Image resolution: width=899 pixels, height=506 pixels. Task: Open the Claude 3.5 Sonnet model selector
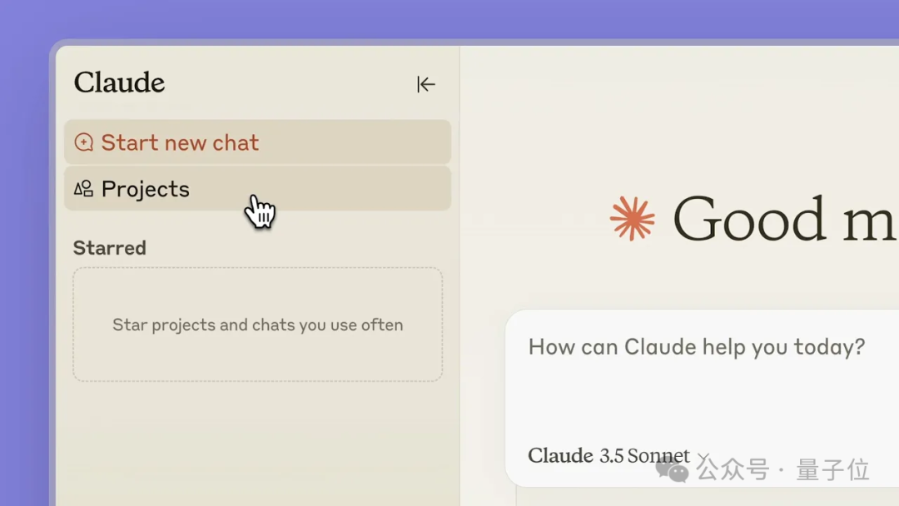point(608,455)
